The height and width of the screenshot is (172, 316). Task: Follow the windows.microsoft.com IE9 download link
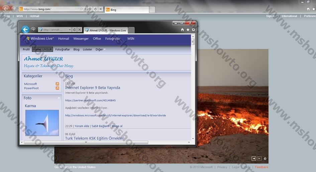point(115,115)
